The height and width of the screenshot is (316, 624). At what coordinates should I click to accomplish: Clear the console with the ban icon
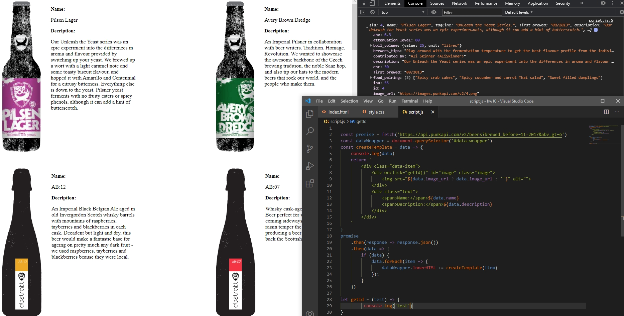point(372,12)
